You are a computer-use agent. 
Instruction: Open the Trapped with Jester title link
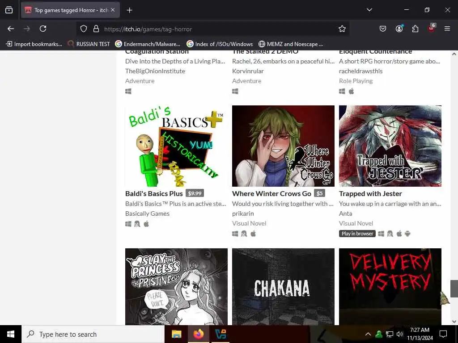tap(370, 194)
